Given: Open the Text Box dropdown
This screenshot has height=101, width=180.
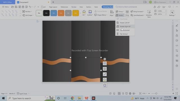Looking at the screenshot, I should (x=27, y=12).
